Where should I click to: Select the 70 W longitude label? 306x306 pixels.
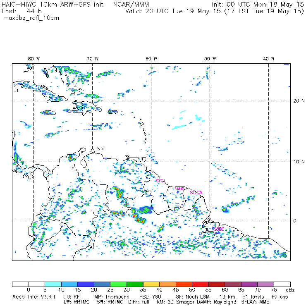click(x=93, y=59)
